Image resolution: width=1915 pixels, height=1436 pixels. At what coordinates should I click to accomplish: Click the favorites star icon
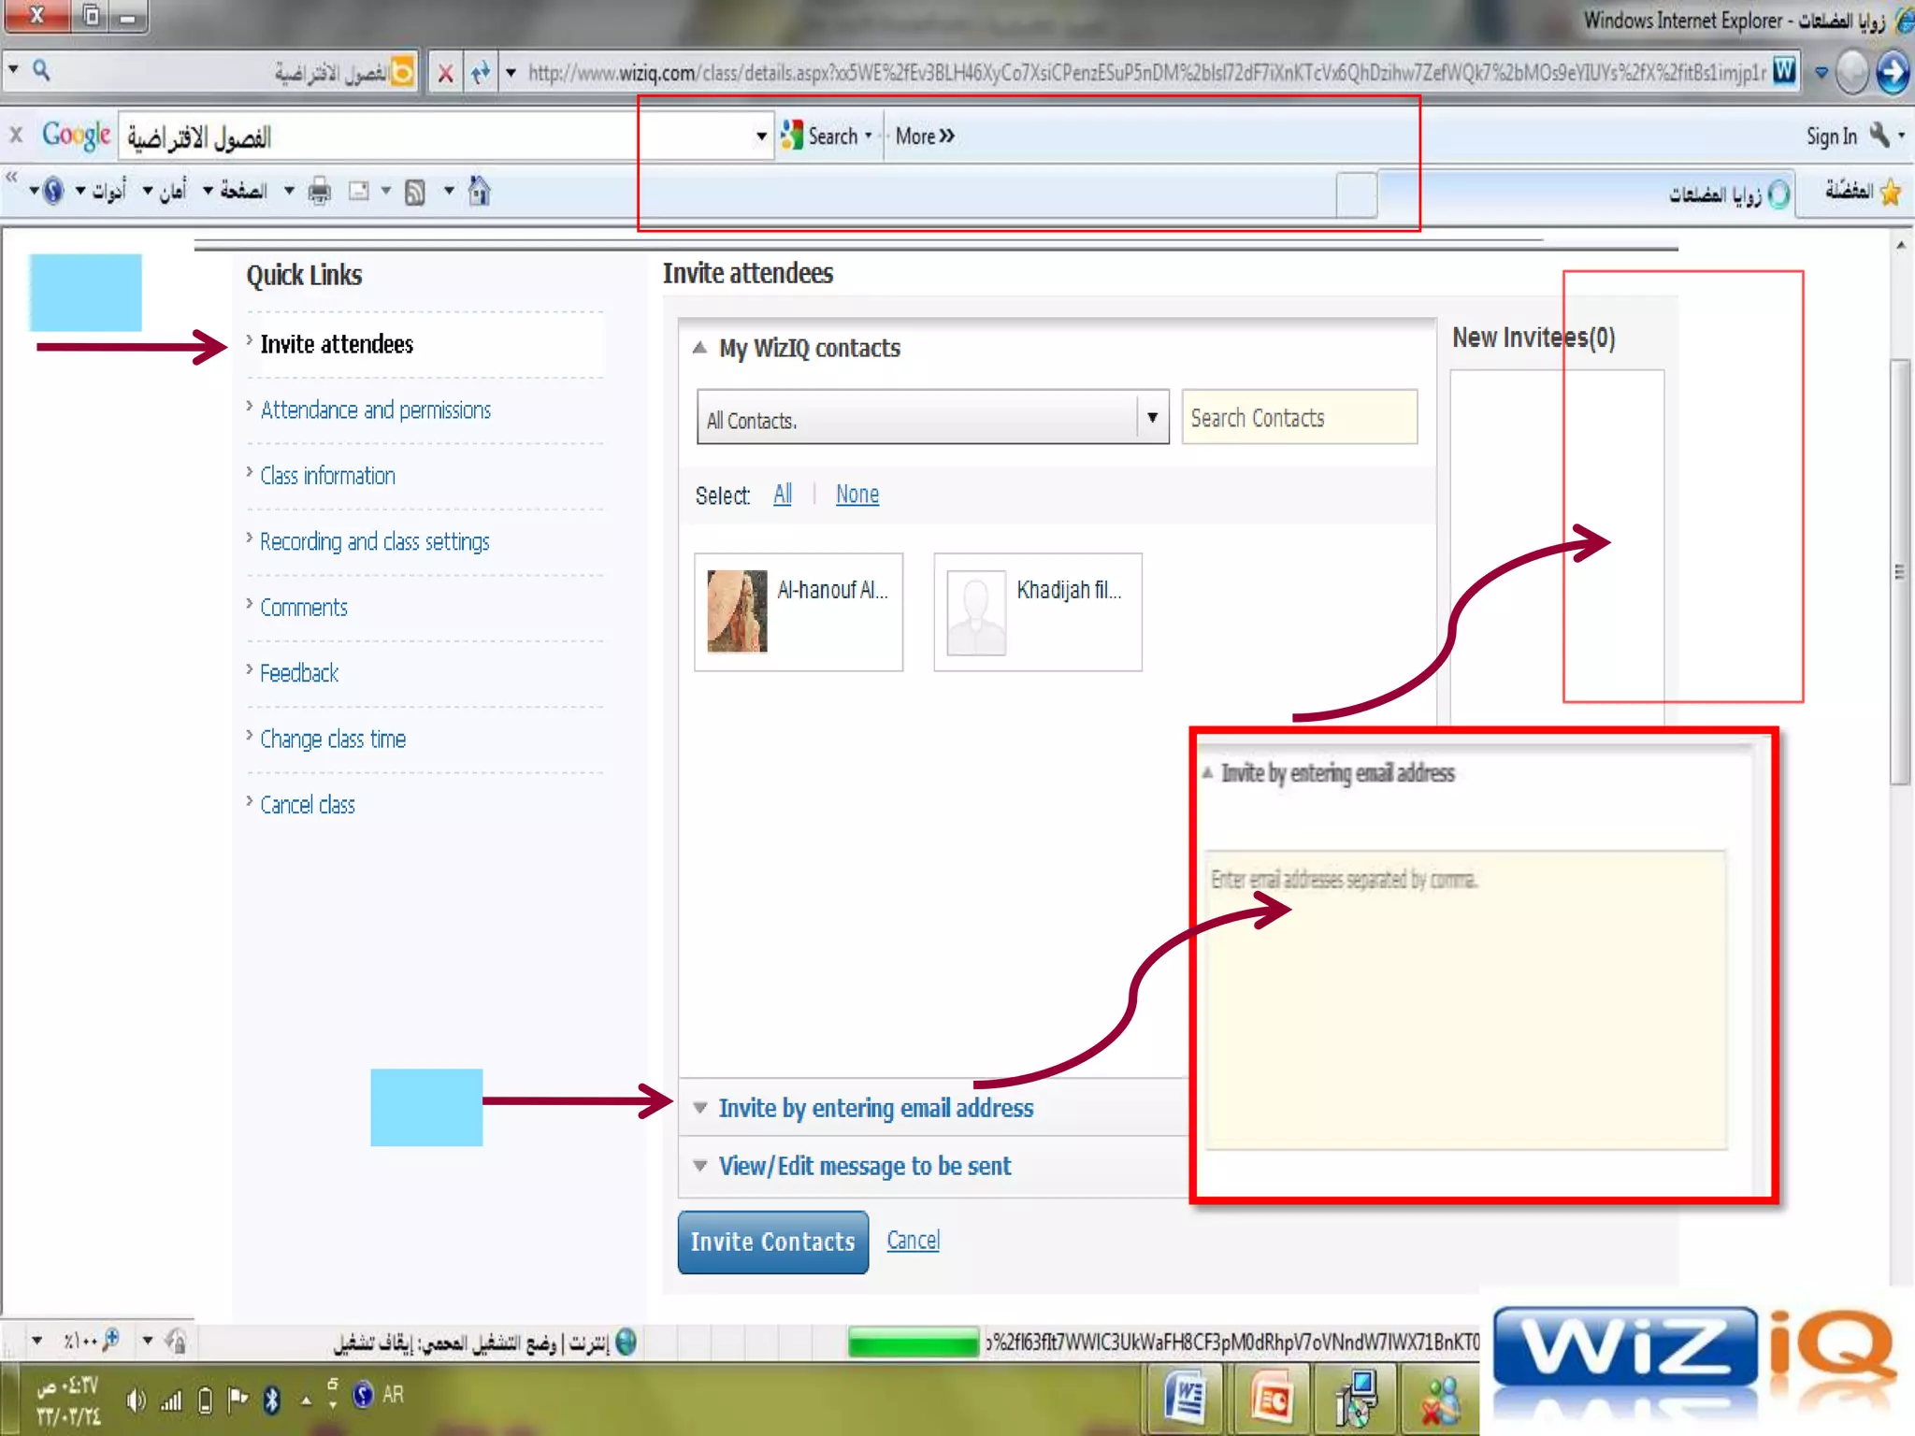1890,192
